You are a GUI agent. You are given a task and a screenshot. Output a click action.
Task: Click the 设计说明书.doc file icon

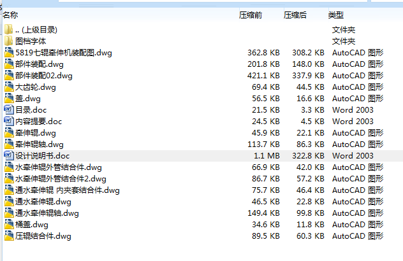pos(9,156)
